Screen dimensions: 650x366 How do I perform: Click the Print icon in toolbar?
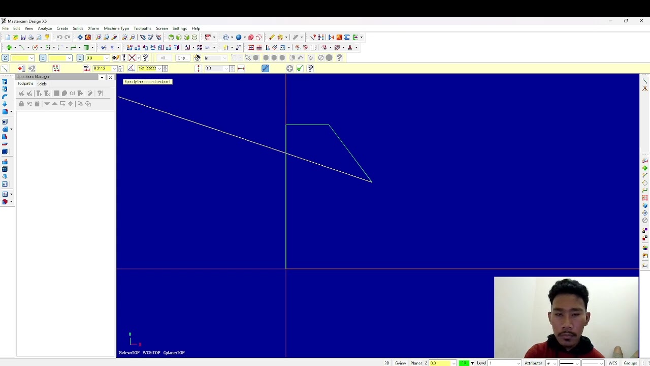point(31,37)
